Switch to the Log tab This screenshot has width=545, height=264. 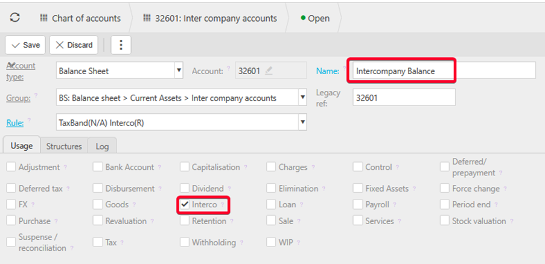[102, 146]
